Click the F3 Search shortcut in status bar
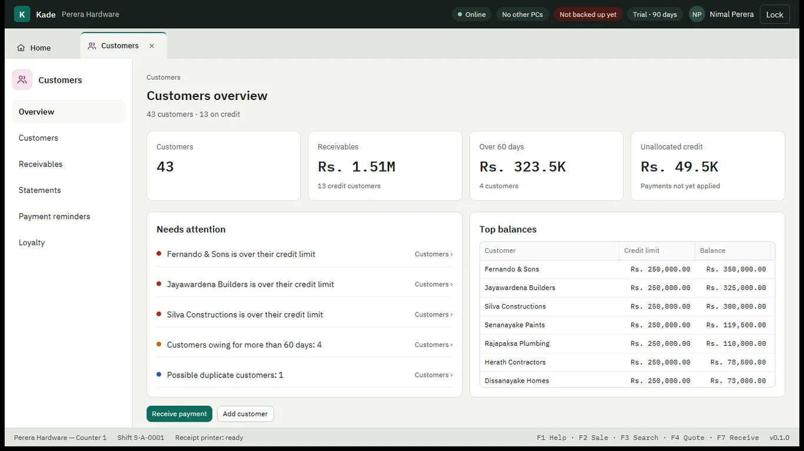The height and width of the screenshot is (451, 804). [x=639, y=438]
